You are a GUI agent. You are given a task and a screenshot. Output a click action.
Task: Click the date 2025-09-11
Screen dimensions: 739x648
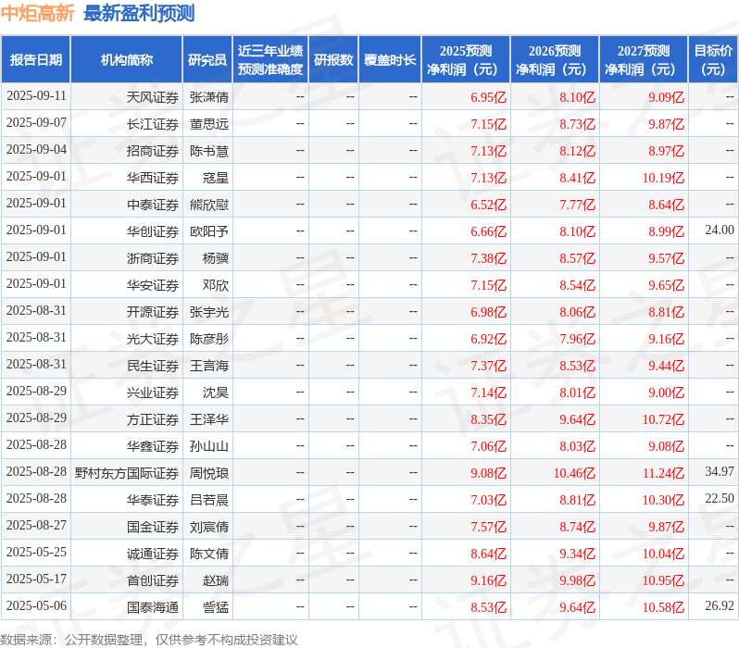(36, 95)
